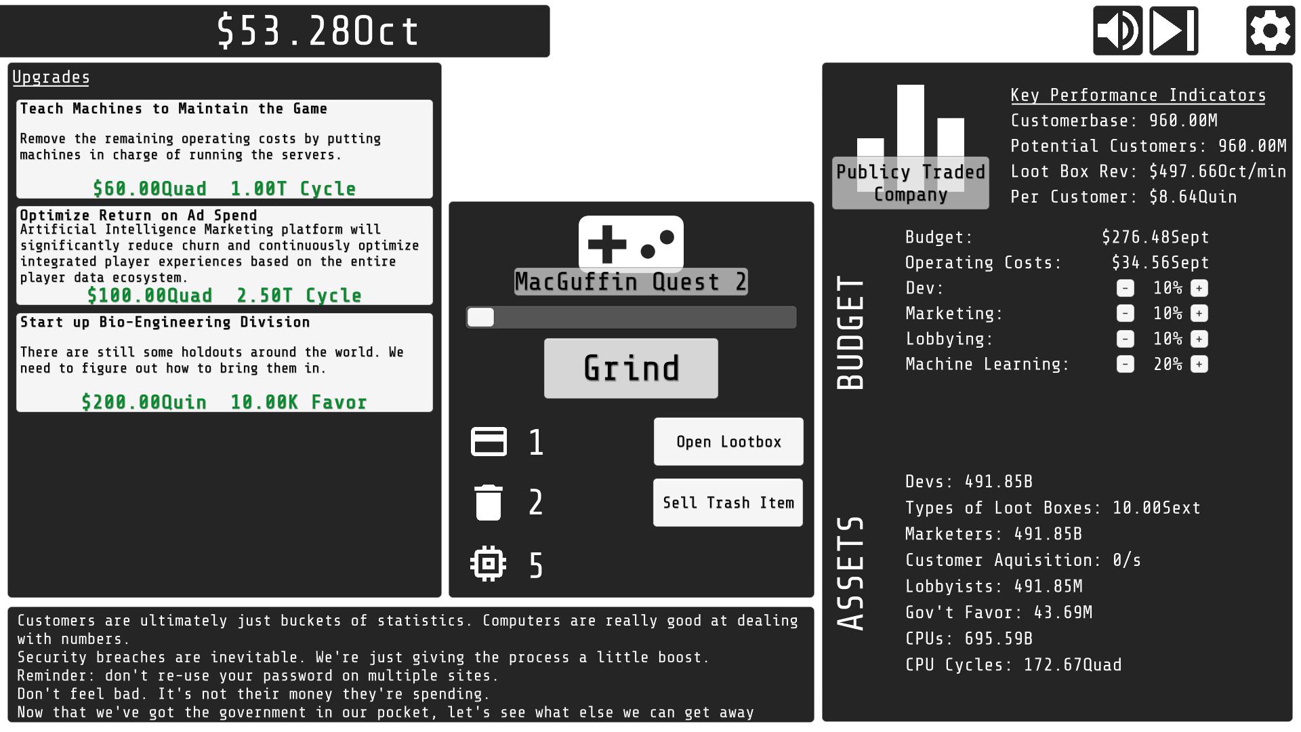Click the sound/volume toggle icon
This screenshot has height=732, width=1301.
click(1118, 30)
